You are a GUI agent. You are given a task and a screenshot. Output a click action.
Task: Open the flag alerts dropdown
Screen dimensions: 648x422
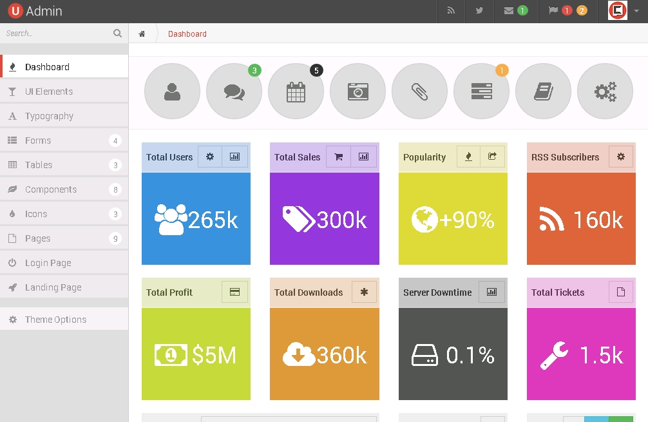click(567, 11)
